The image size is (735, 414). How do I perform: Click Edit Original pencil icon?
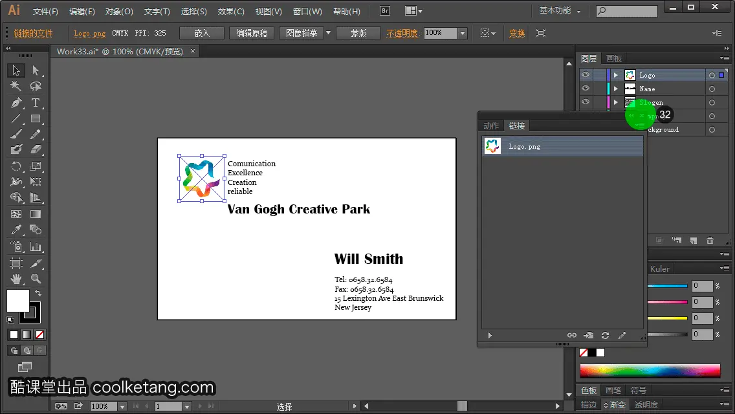coord(622,335)
